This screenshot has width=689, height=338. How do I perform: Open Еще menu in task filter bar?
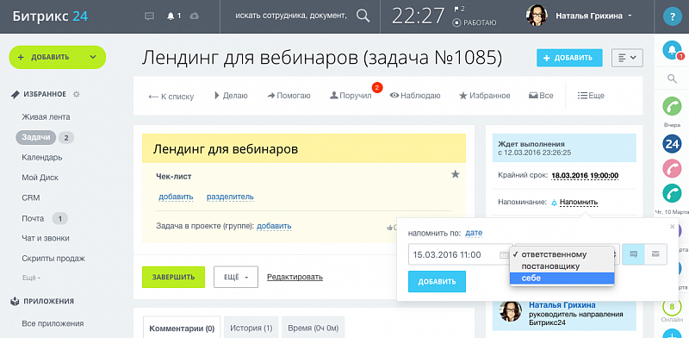[591, 96]
